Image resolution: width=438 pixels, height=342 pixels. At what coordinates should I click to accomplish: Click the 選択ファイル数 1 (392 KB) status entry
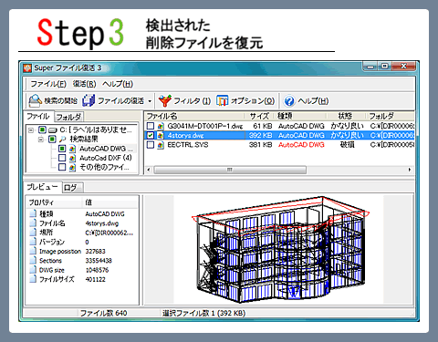tap(203, 313)
